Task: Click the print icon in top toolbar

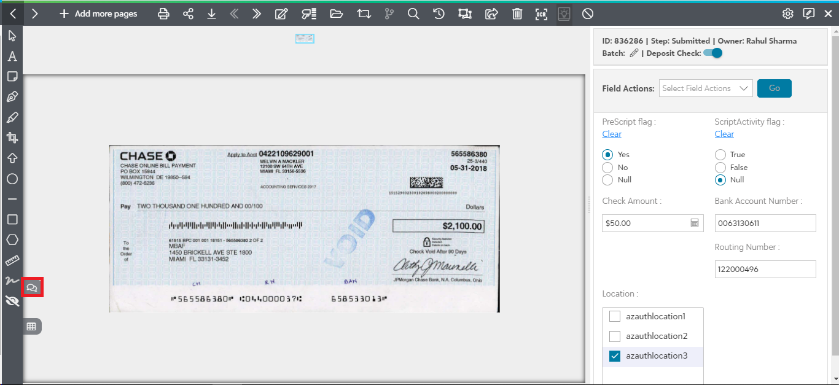Action: tap(163, 14)
